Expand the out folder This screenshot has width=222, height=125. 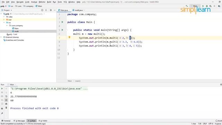[x=4, y=20]
